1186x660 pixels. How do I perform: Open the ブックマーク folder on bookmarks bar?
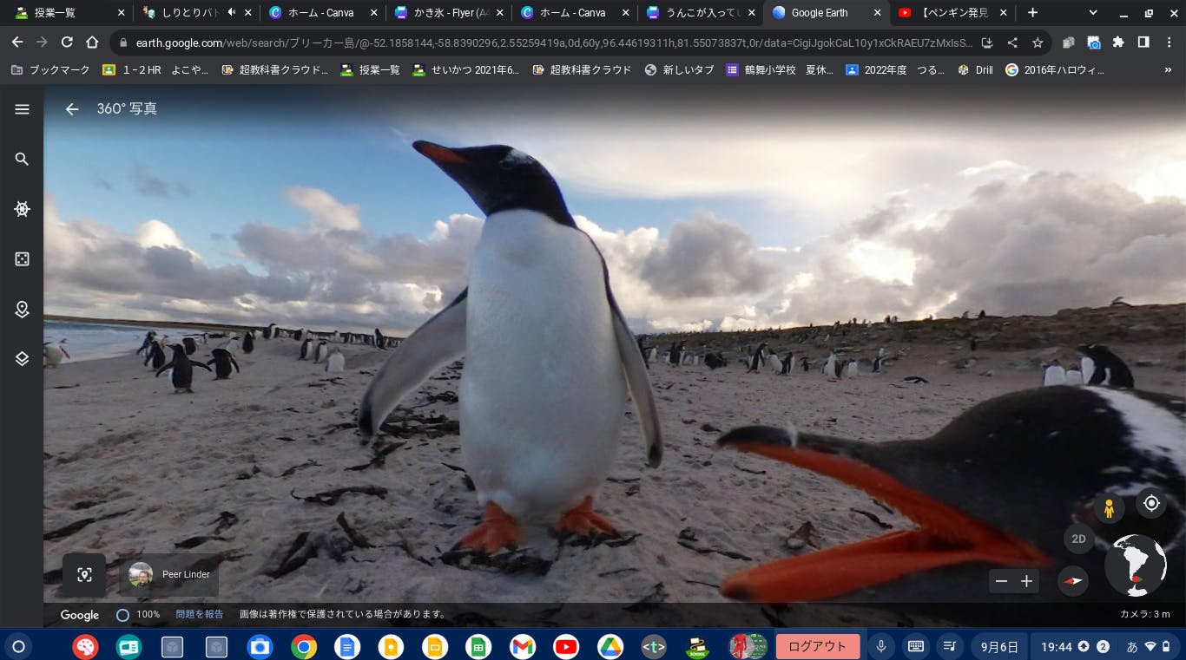click(x=50, y=70)
